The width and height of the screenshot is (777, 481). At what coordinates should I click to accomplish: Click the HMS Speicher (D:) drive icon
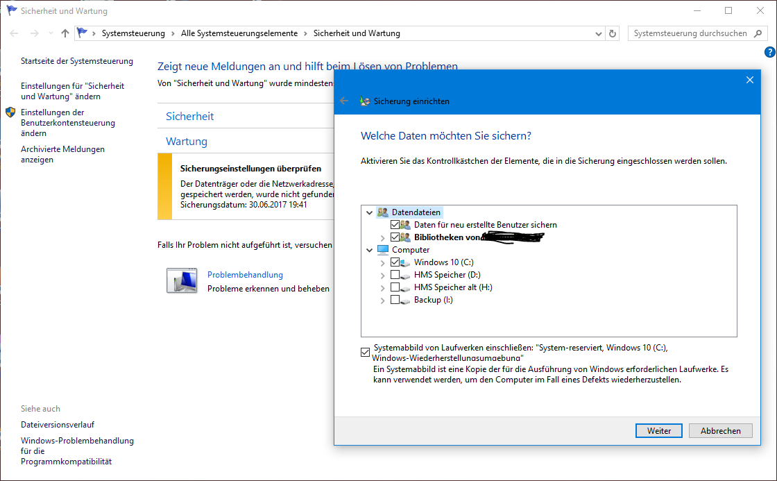click(405, 276)
